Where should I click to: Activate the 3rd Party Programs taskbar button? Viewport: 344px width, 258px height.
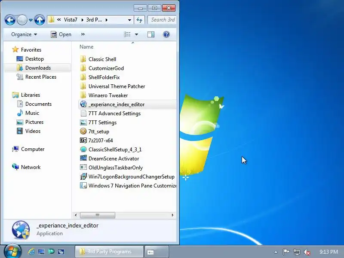point(109,252)
